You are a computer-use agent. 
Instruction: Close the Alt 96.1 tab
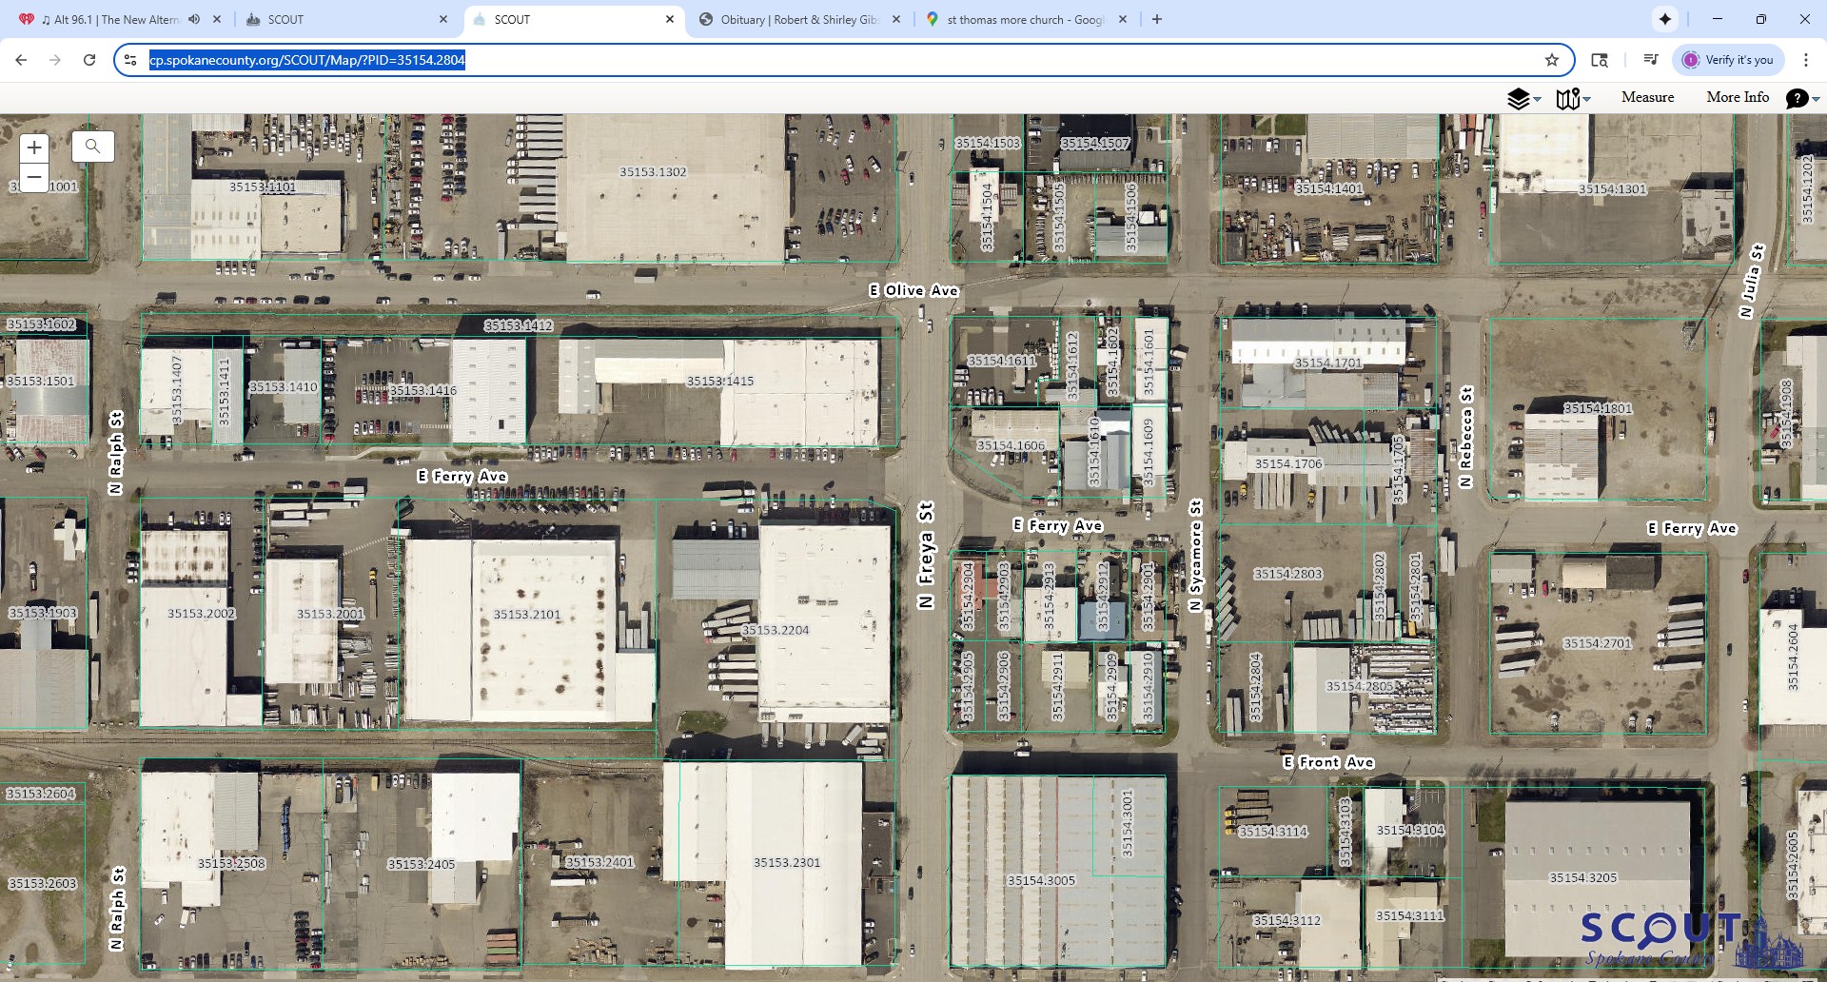[x=217, y=19]
